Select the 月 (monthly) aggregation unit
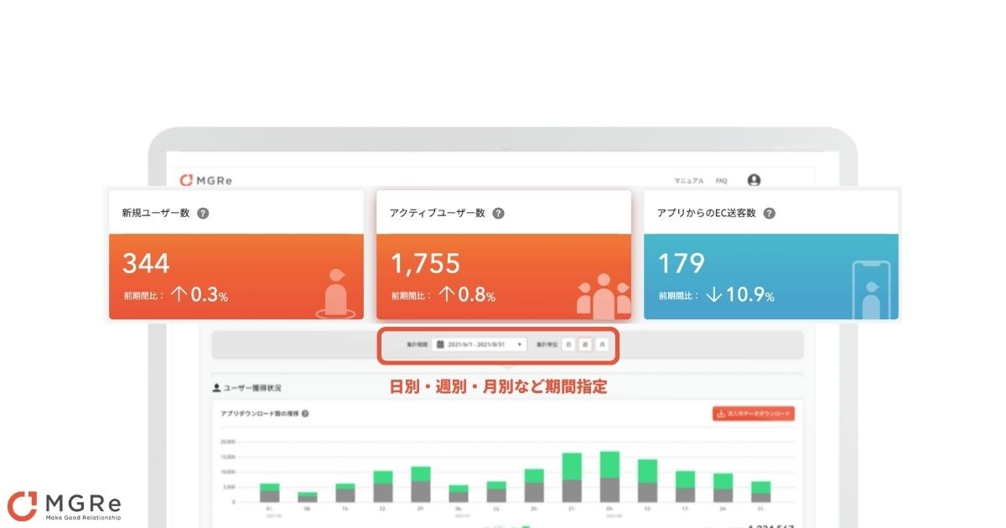The height and width of the screenshot is (528, 1006). tap(602, 344)
